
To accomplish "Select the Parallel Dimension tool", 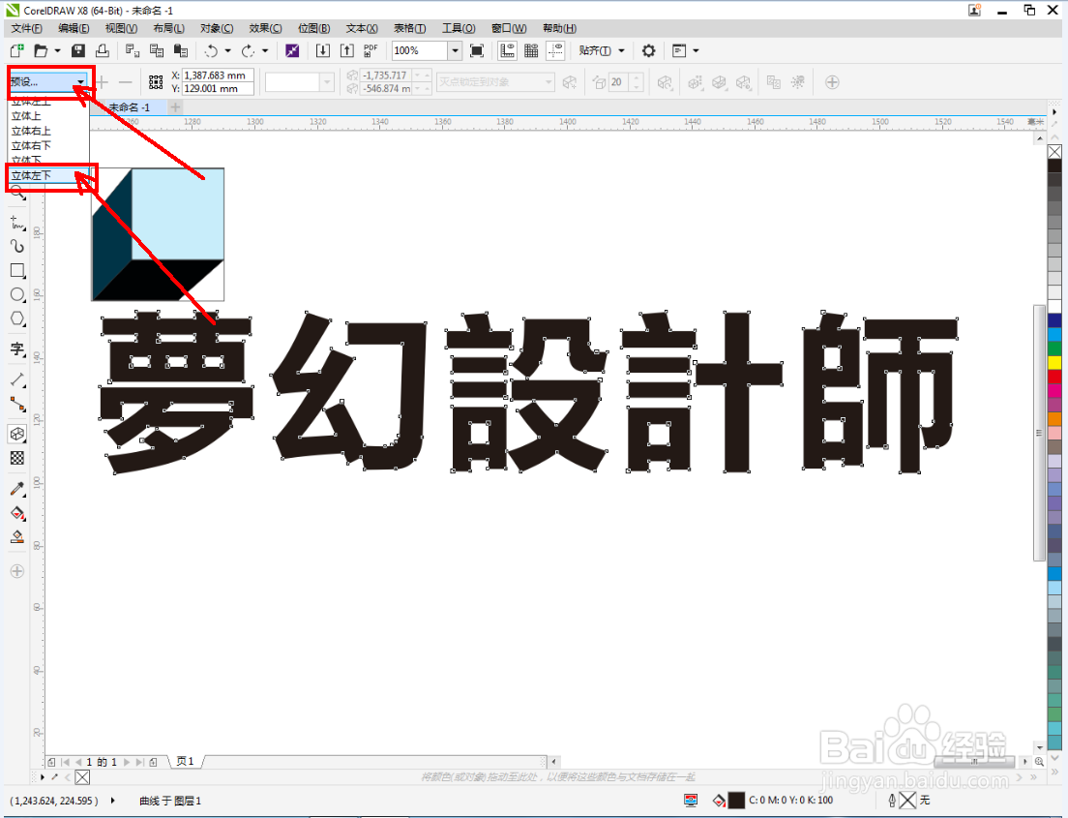I will click(17, 379).
